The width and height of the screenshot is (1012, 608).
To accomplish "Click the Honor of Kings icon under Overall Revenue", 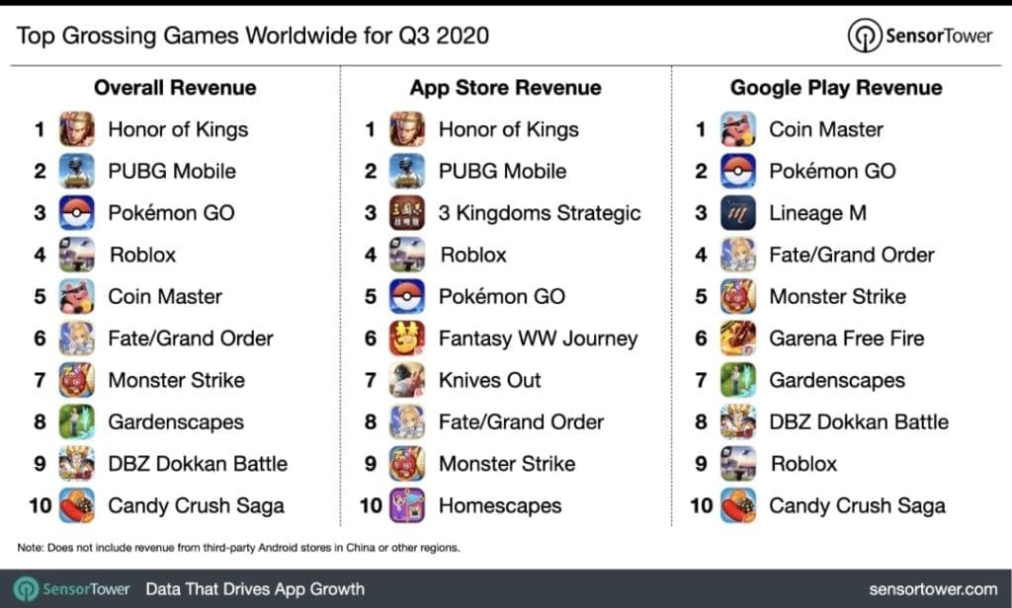I will click(x=76, y=129).
